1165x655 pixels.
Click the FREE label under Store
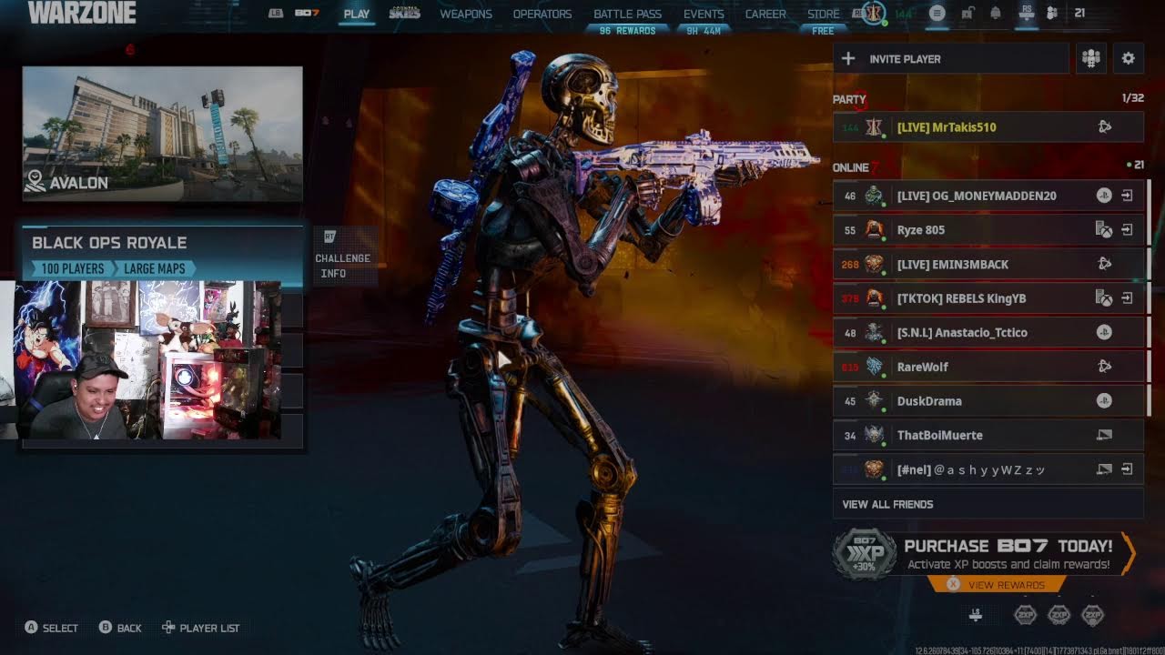pos(823,31)
